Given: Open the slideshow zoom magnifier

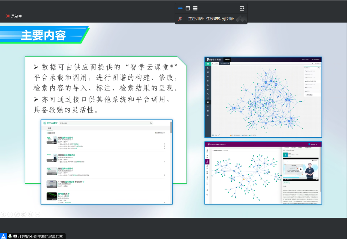Looking at the screenshot, I should [x=31, y=214].
